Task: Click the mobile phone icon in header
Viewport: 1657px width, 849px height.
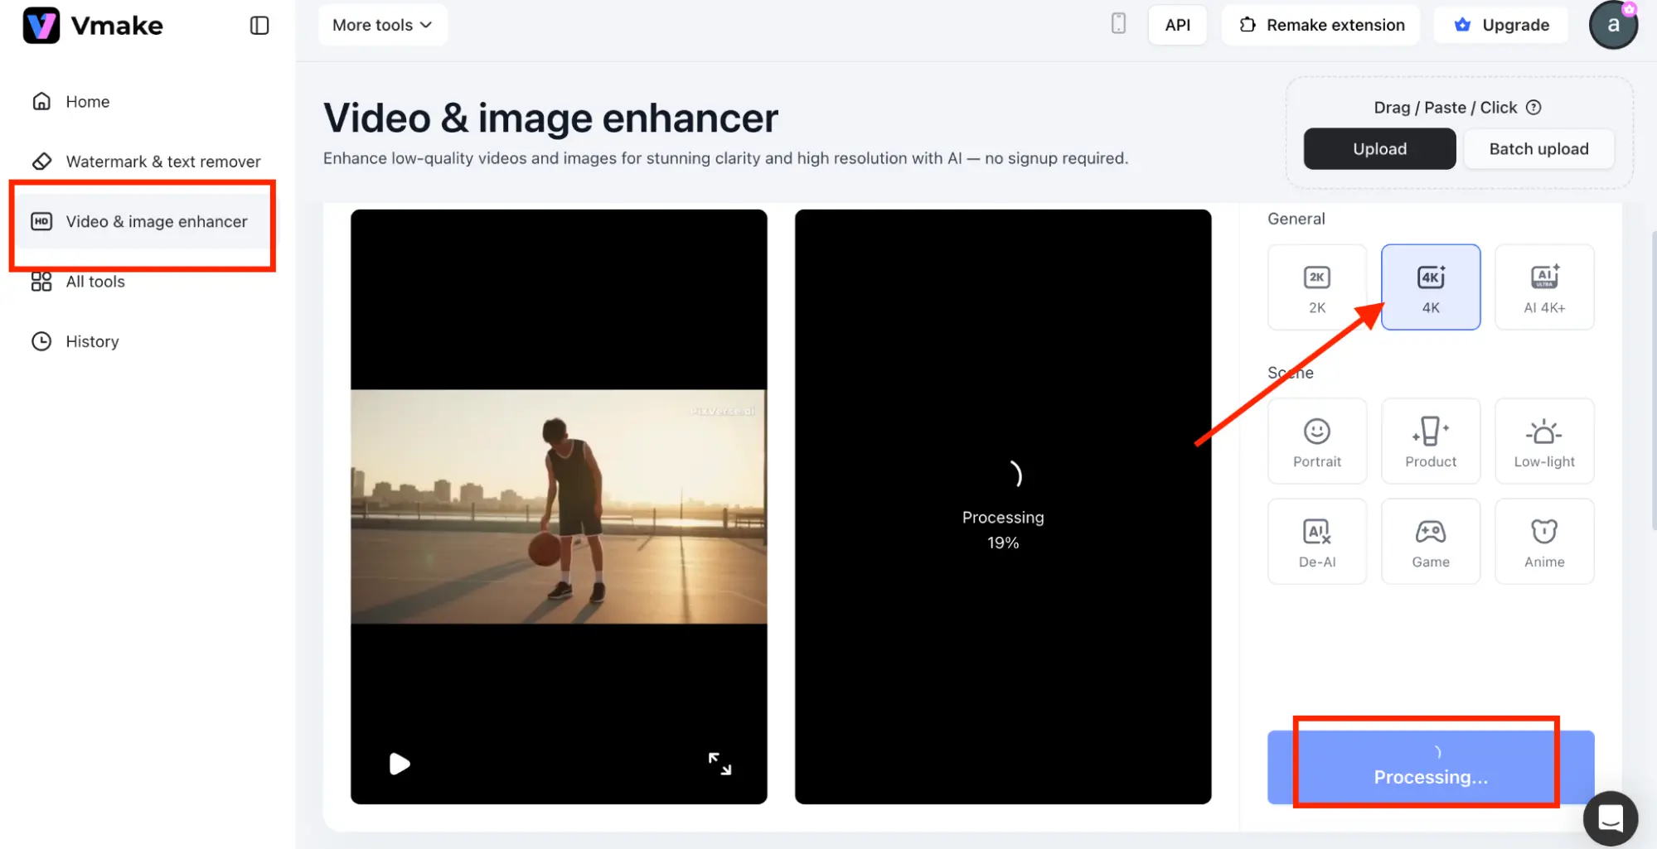Action: click(1118, 24)
